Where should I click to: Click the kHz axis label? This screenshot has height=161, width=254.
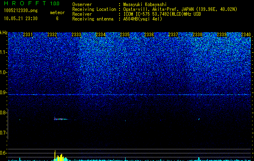coord(4,33)
